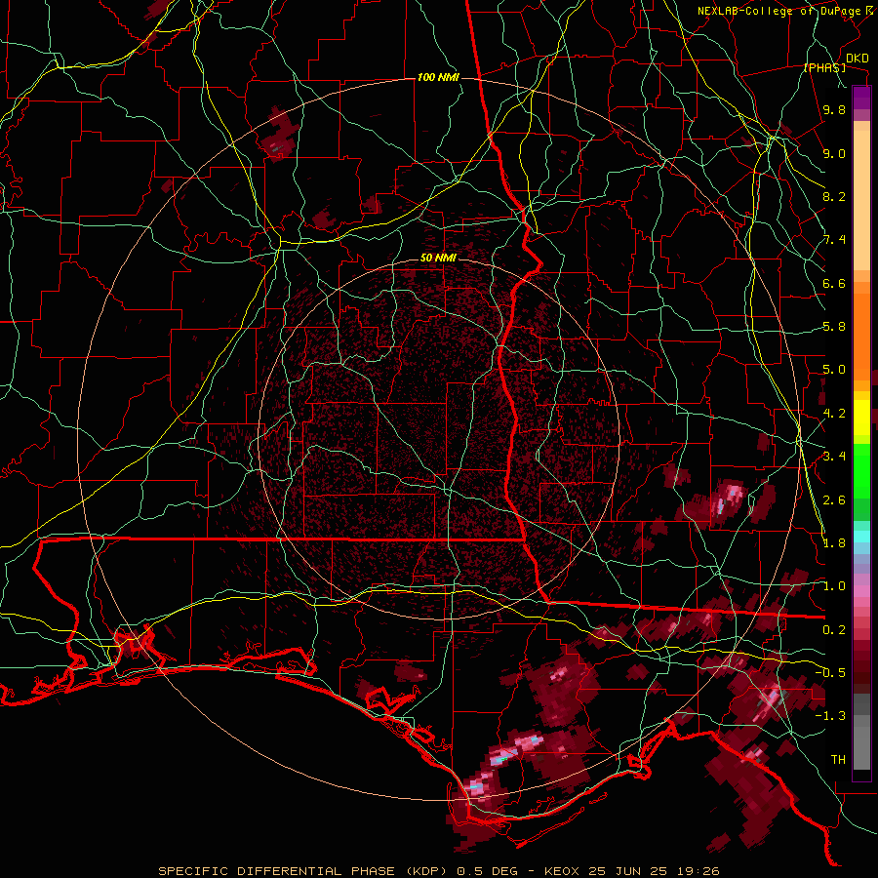The image size is (878, 878).
Task: Click the green segment of the color bar
Action: click(x=861, y=470)
